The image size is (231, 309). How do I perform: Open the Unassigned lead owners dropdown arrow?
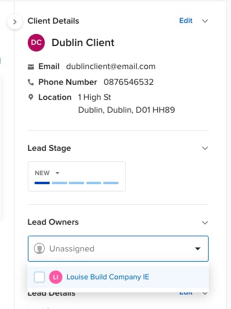(x=198, y=248)
